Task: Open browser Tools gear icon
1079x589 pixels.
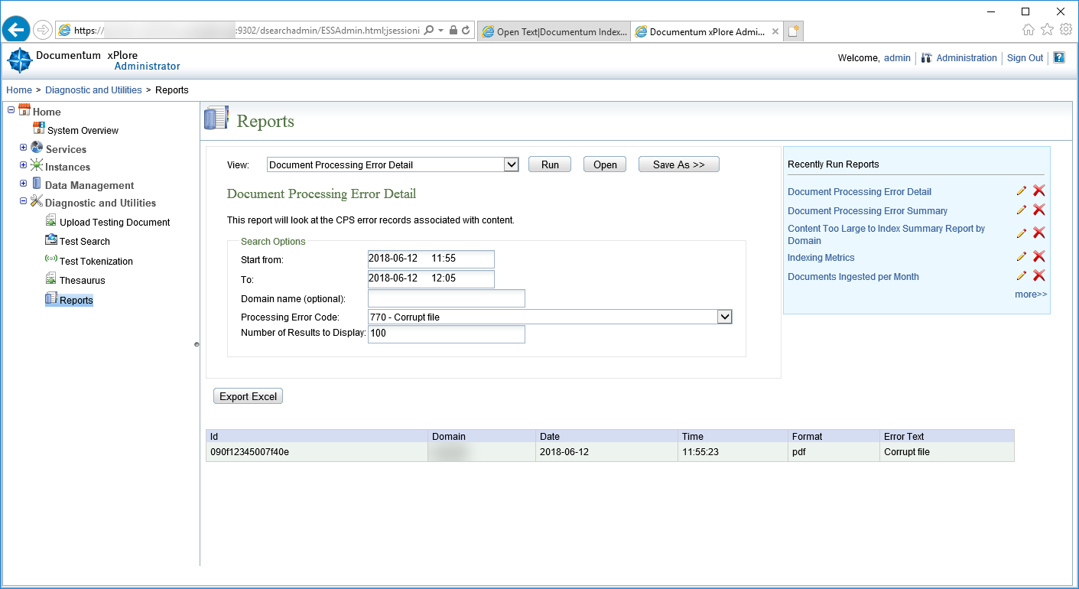Action: coord(1065,30)
